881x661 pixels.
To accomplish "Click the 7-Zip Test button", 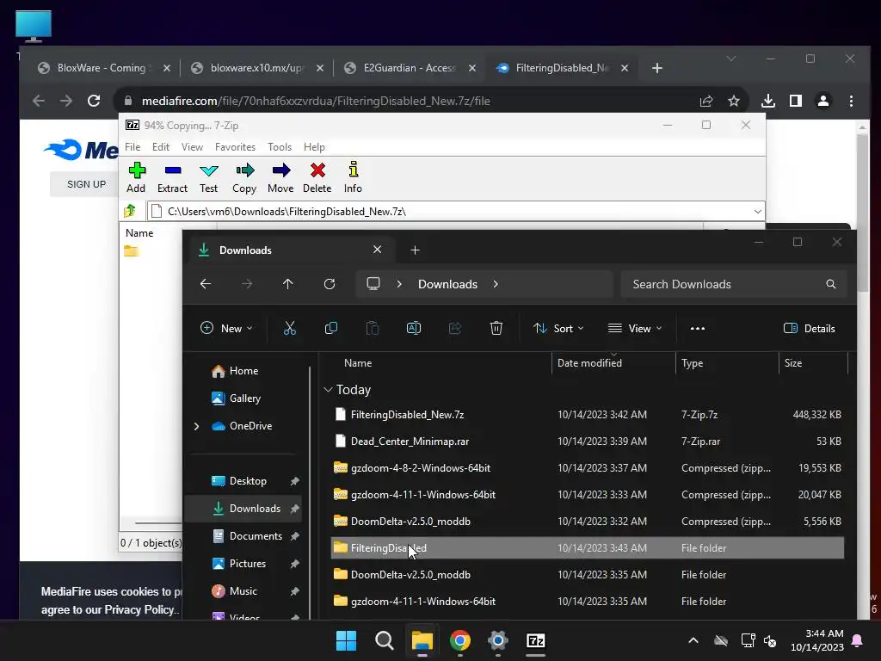I will (208, 177).
